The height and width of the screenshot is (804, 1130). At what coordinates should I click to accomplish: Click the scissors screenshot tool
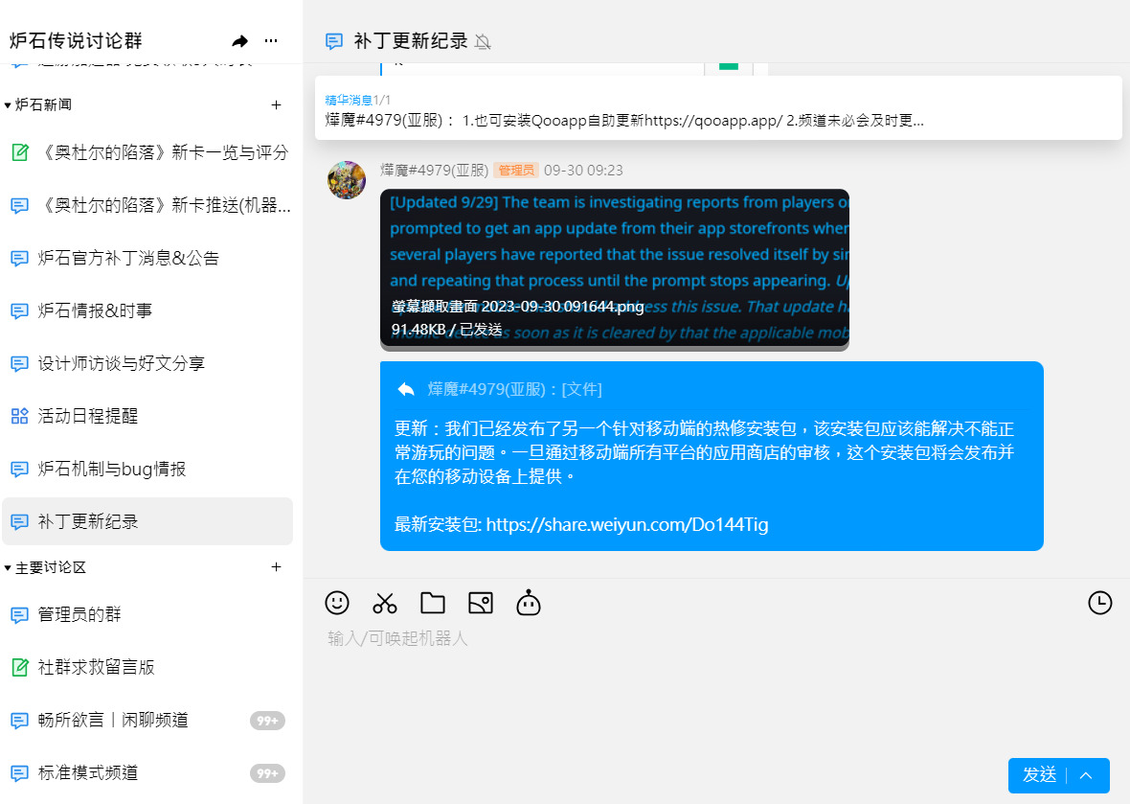point(385,603)
